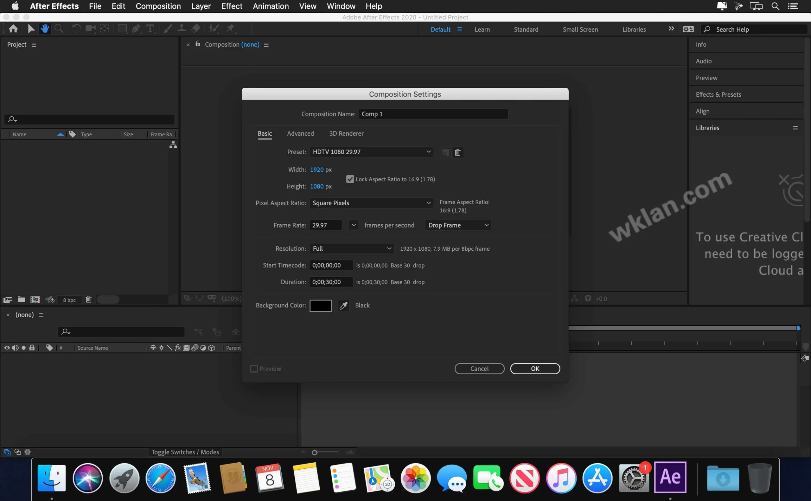
Task: Enable the Preview checkbox in Composition Settings
Action: (x=254, y=369)
